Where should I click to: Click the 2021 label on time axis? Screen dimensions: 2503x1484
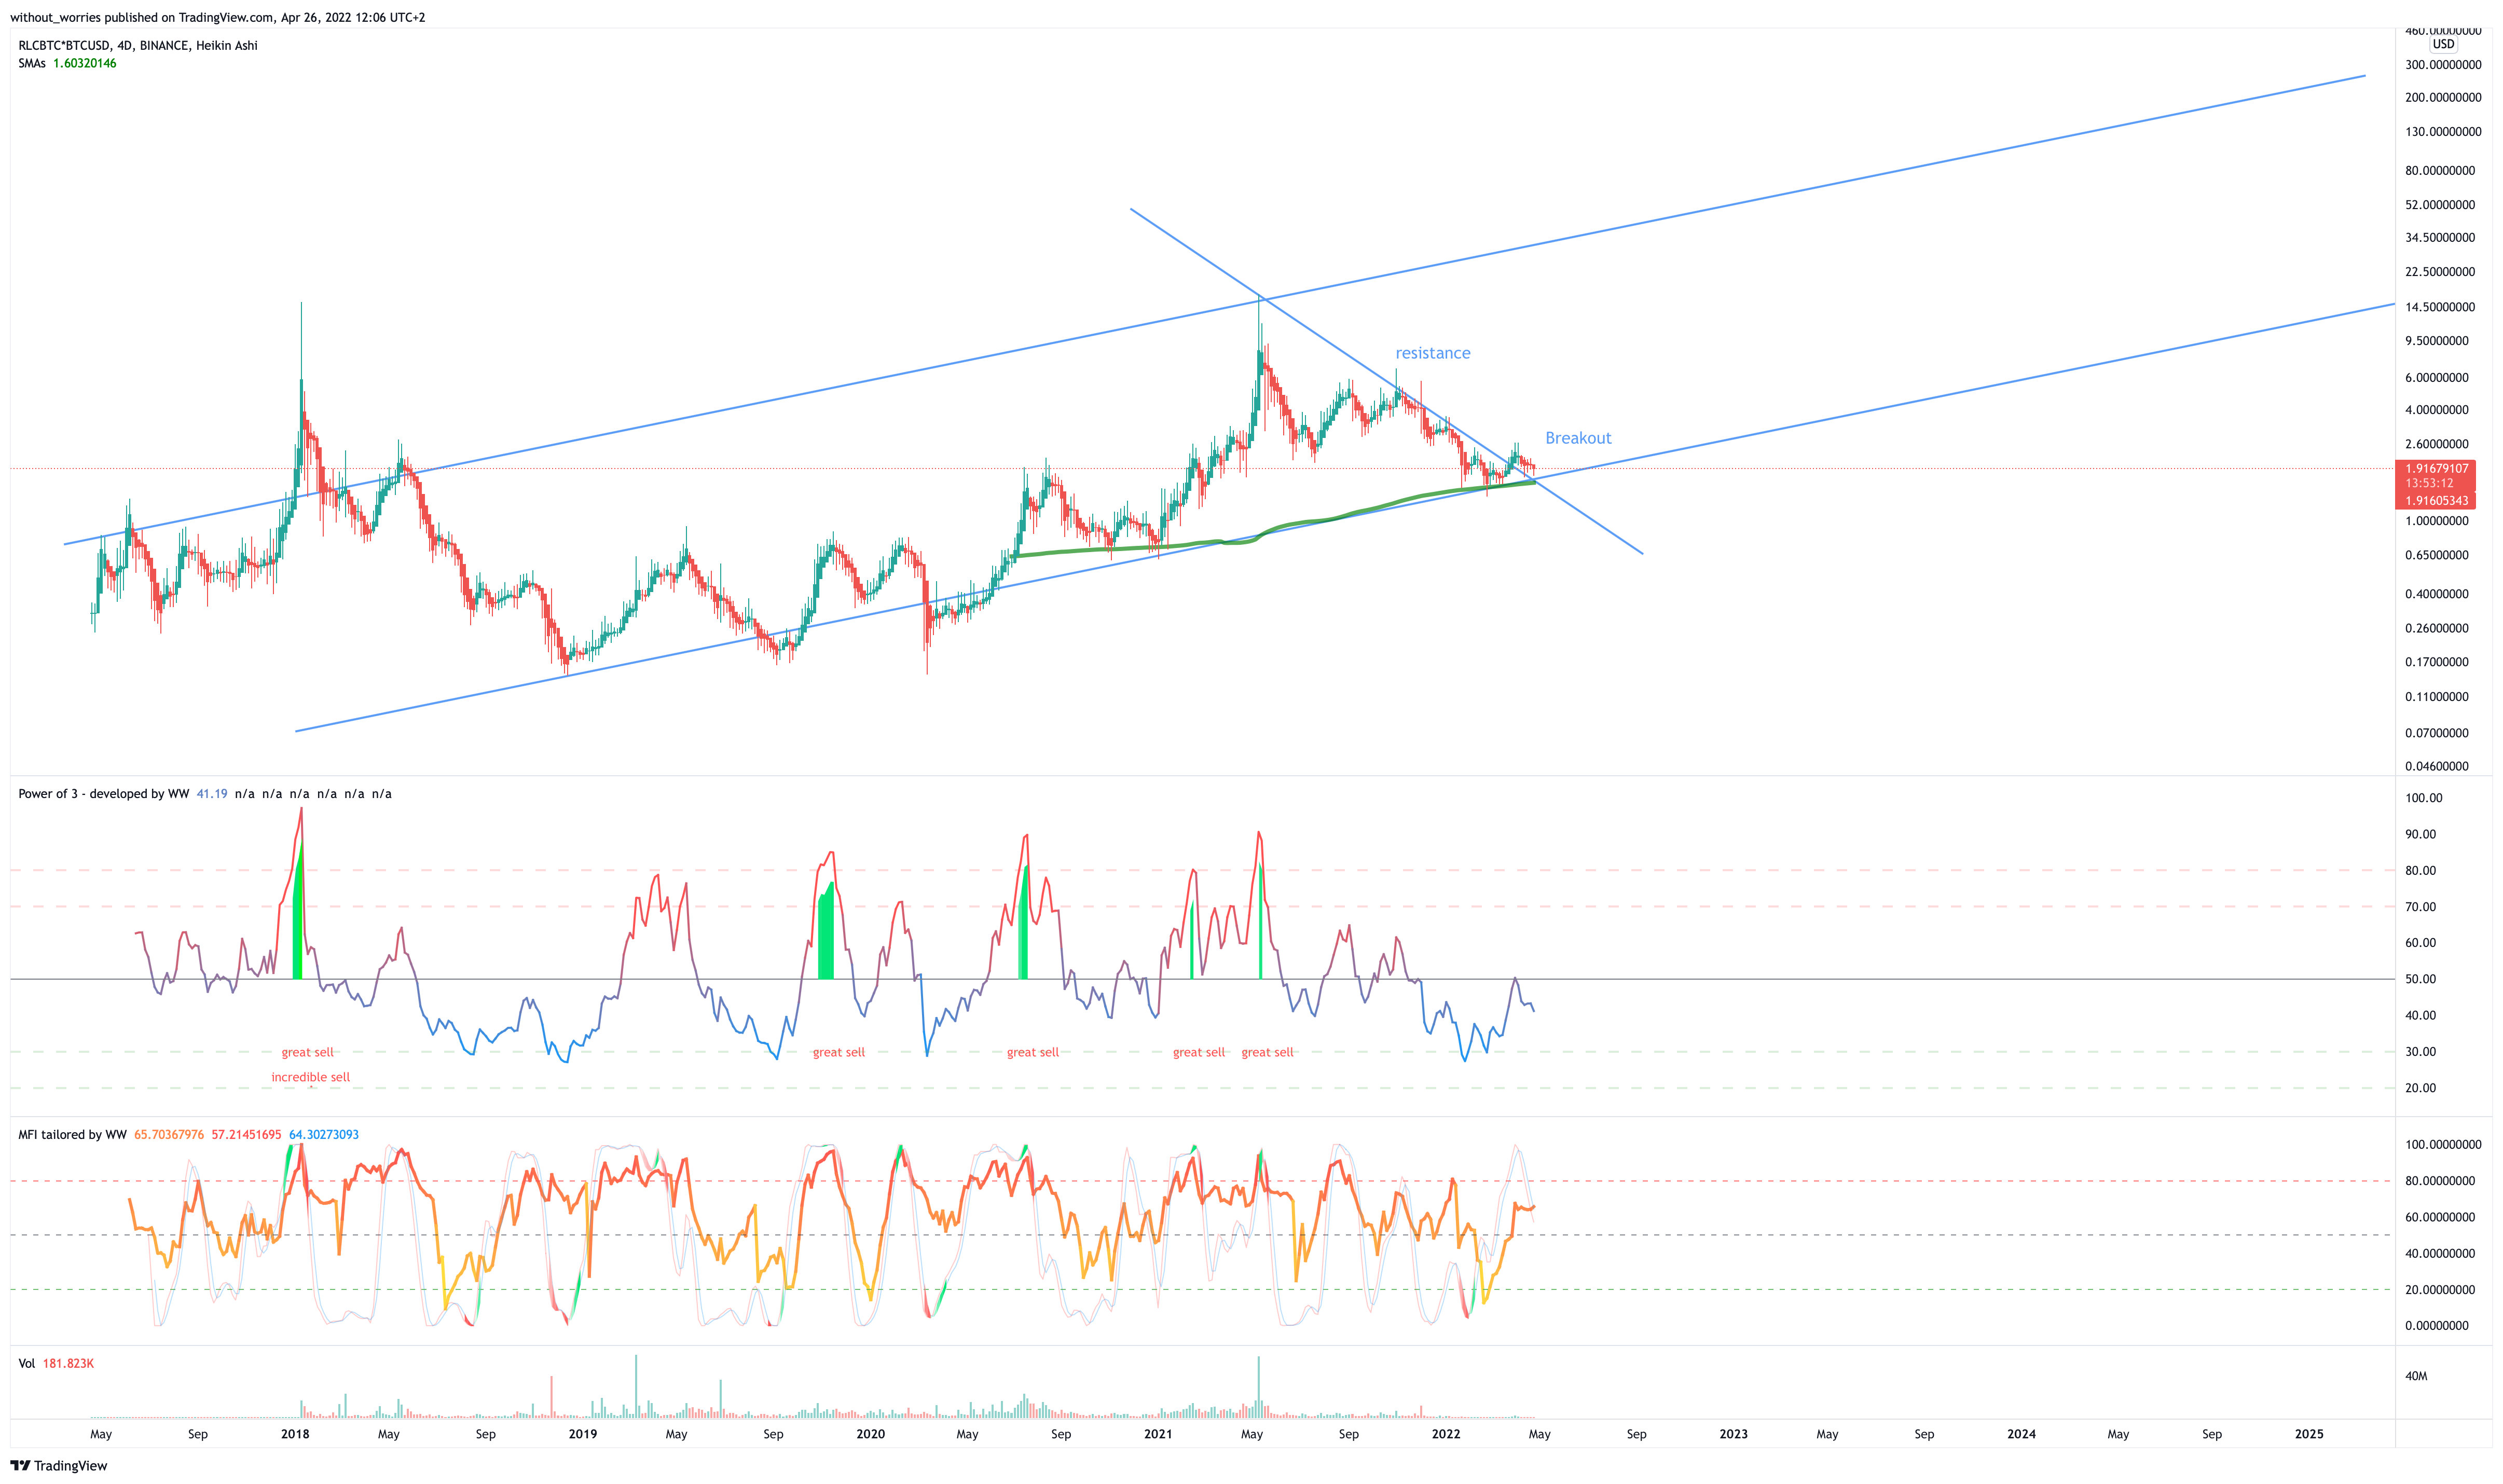tap(1158, 1434)
